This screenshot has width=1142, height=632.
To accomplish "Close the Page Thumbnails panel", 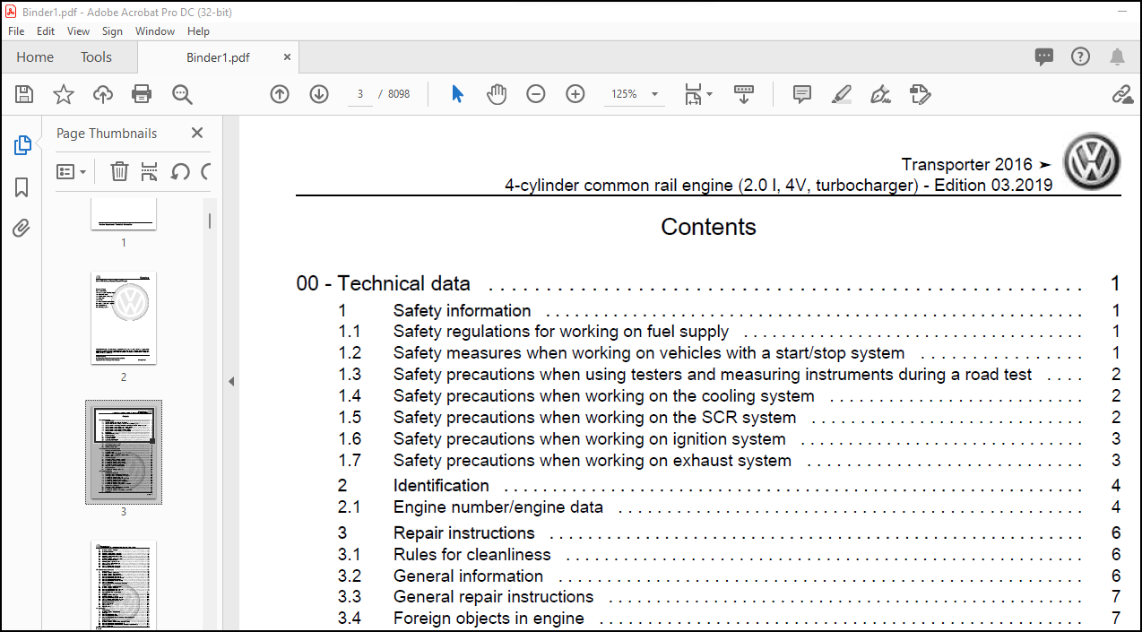I will [197, 133].
